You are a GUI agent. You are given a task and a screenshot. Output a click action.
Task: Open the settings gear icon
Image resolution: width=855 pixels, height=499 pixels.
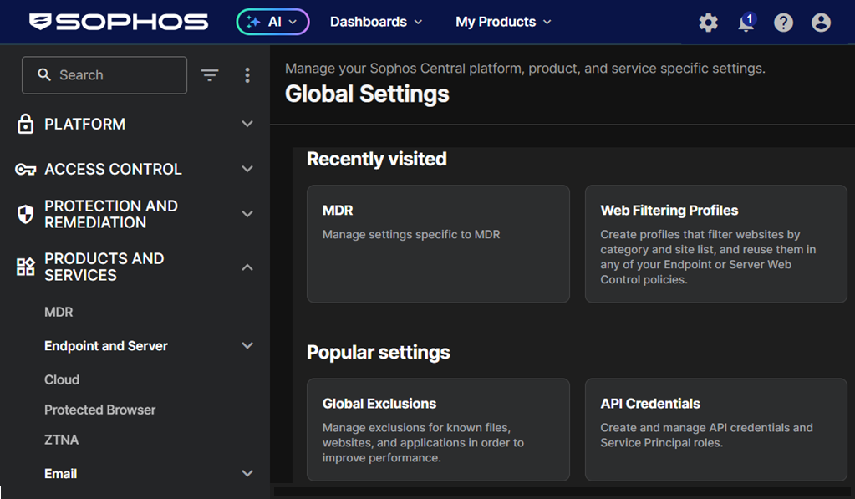pos(708,23)
